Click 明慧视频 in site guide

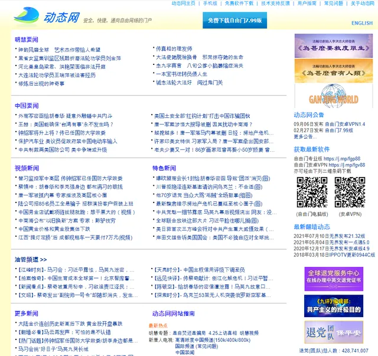(x=249, y=333)
